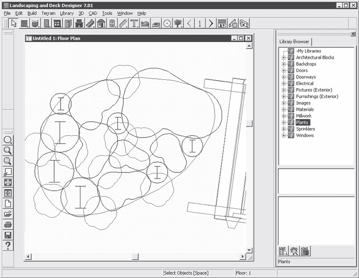359x278 pixels.
Task: Open the CAD menu
Action: click(93, 13)
